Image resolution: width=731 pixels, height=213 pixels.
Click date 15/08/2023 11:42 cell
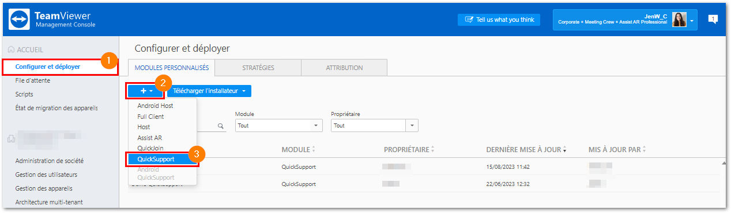point(508,167)
